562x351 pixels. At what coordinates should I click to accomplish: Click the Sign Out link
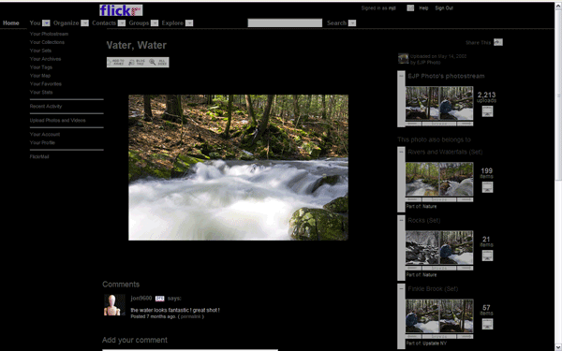click(x=444, y=7)
